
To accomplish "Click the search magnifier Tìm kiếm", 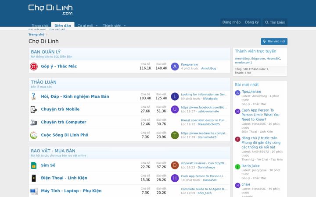I will (x=275, y=22).
